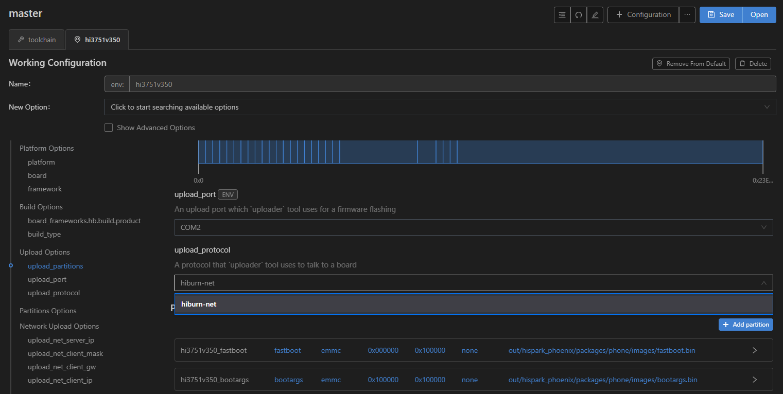Screen dimensions: 783x394
Task: Select platform in the sidebar
Action: pos(41,162)
